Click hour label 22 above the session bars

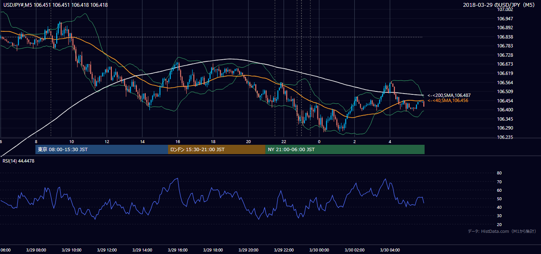[x=284, y=142]
